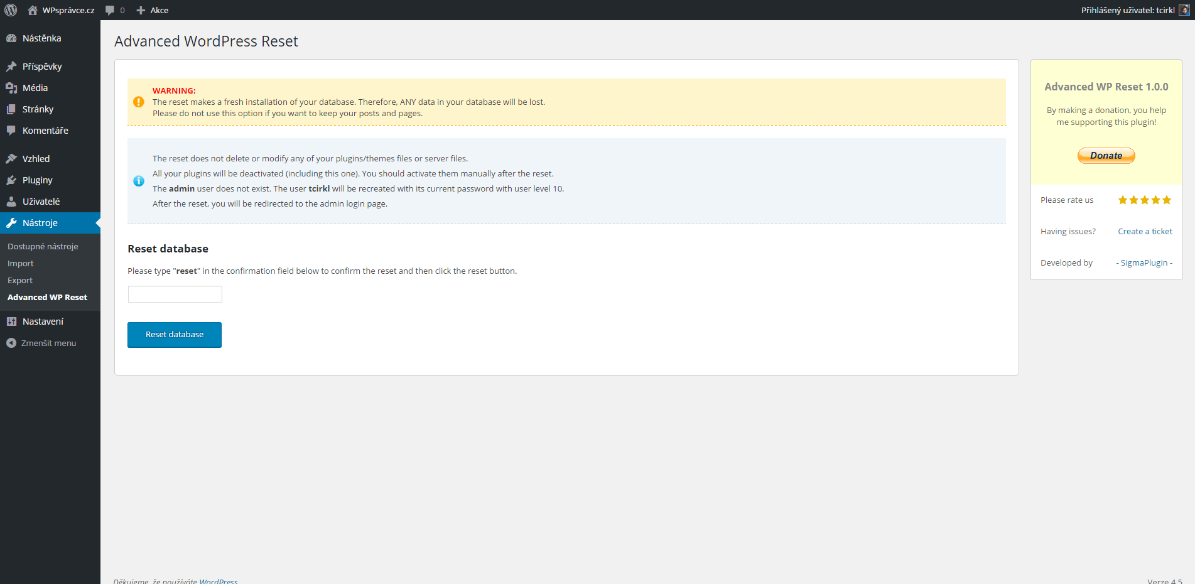This screenshot has width=1195, height=584.
Task: Click WPsprávce.cz site name in admin bar
Action: coord(68,10)
